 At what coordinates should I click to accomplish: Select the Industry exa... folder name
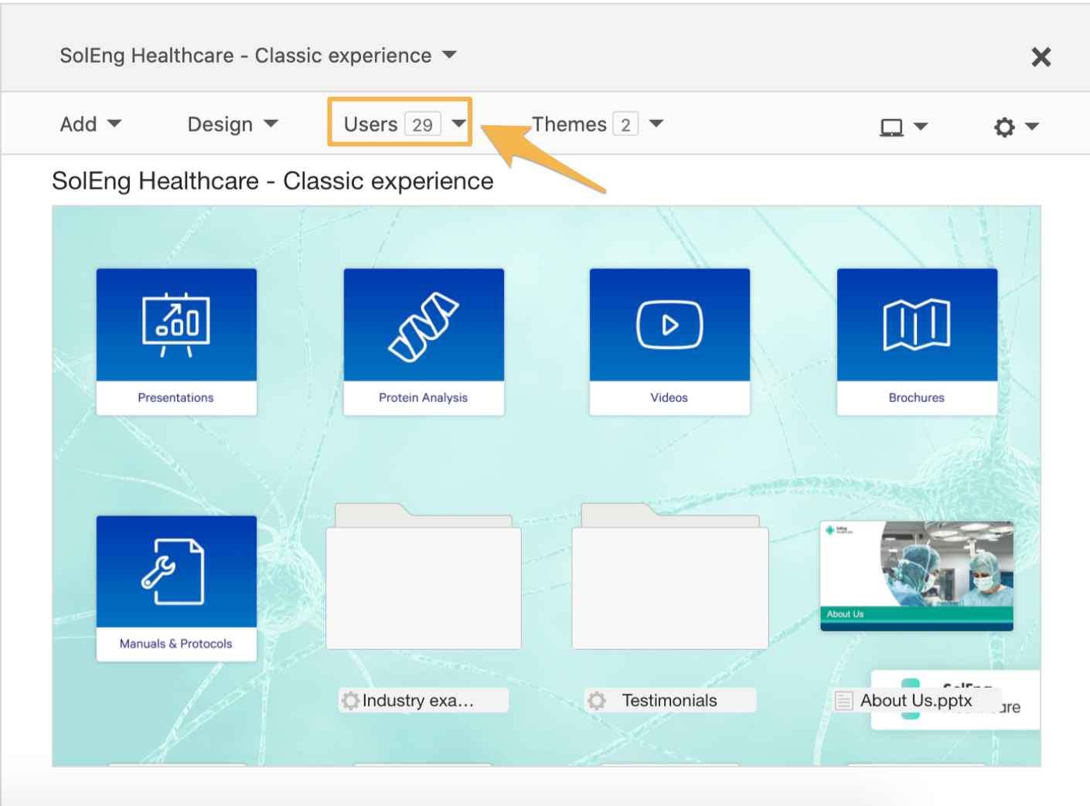418,701
